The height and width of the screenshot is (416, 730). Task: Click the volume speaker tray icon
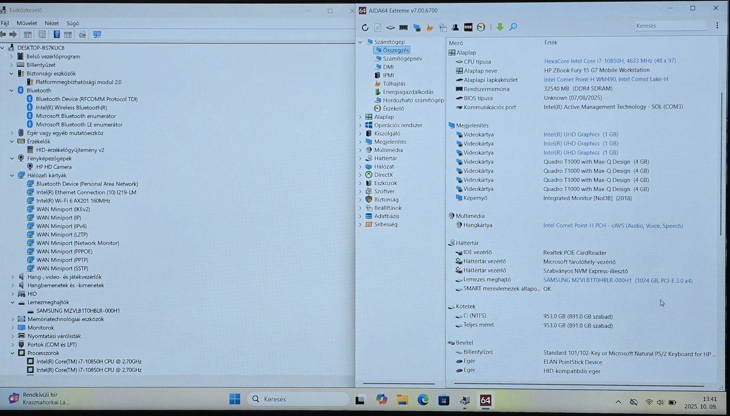[x=660, y=402]
